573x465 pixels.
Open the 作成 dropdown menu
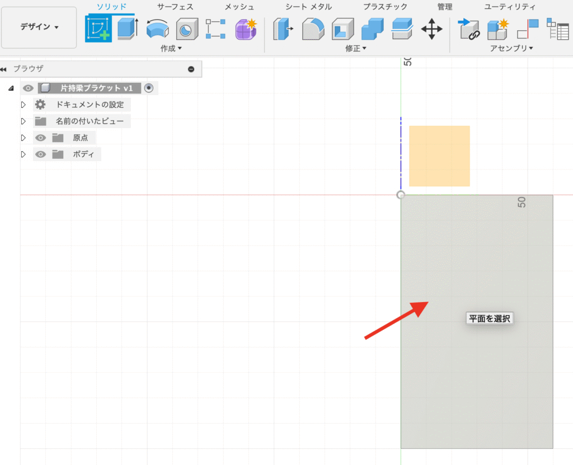171,49
